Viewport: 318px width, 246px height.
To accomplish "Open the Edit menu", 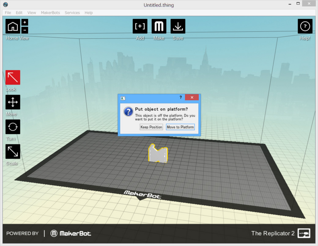I will pyautogui.click(x=19, y=13).
